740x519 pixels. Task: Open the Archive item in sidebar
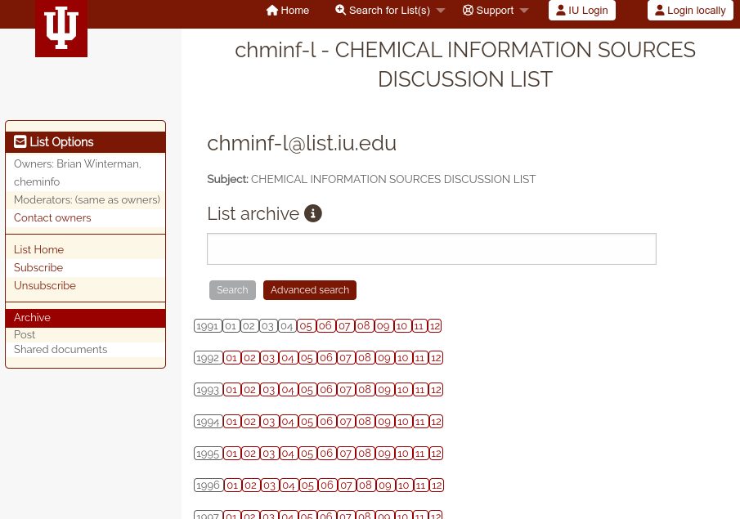click(x=85, y=318)
